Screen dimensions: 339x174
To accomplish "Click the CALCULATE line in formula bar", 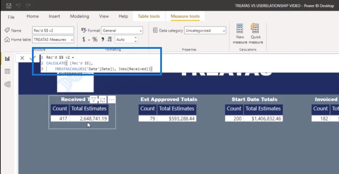I will tap(70, 63).
